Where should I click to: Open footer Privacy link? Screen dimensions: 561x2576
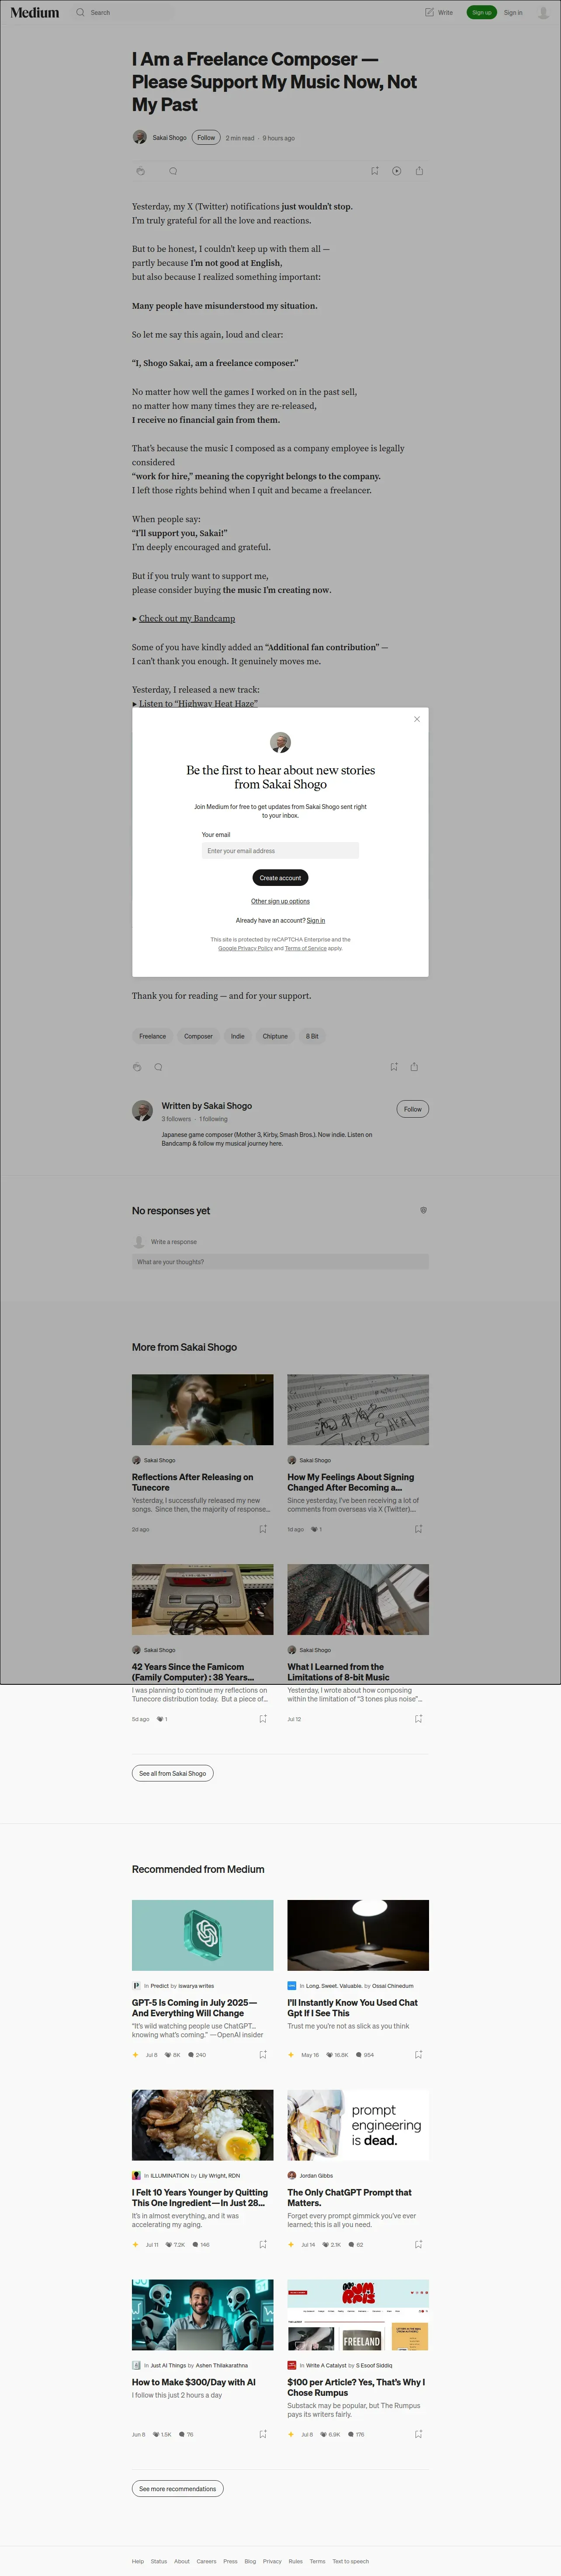click(272, 2562)
